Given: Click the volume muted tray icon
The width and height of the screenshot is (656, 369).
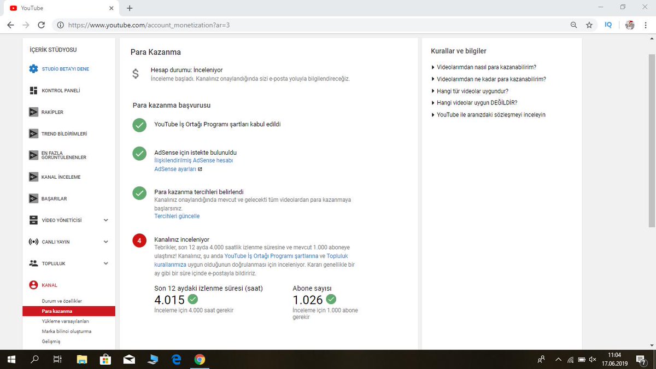Looking at the screenshot, I should tap(593, 359).
